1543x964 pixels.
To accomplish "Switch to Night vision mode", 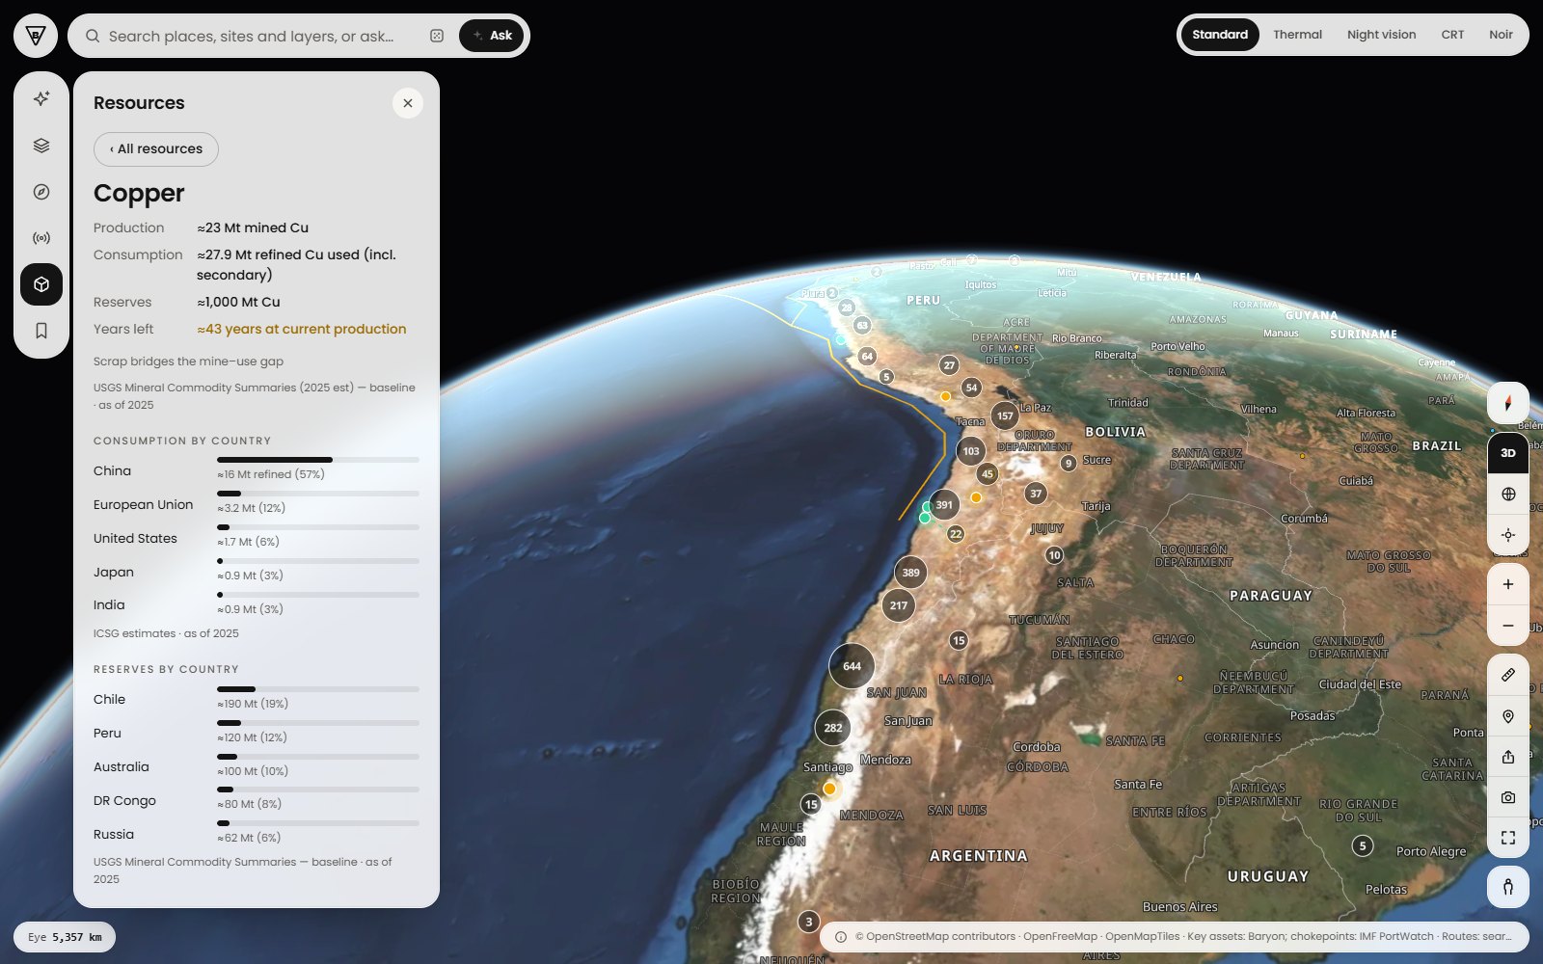I will pos(1381,35).
